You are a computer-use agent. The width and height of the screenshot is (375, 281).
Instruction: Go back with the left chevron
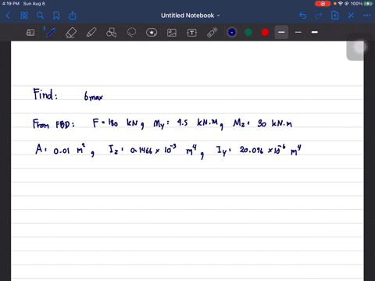click(8, 16)
